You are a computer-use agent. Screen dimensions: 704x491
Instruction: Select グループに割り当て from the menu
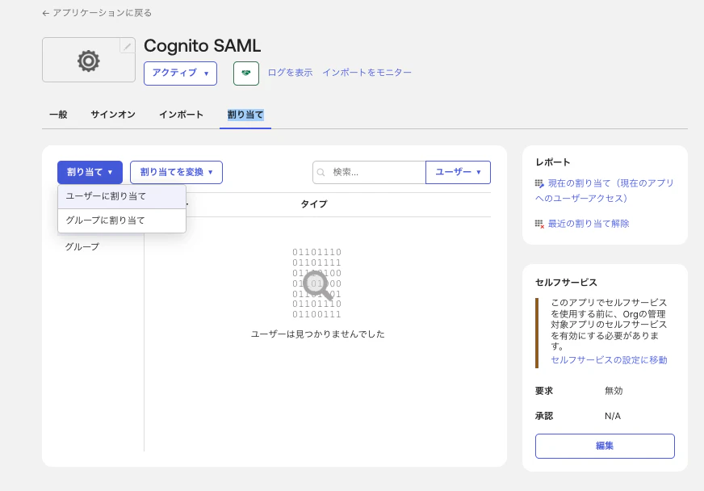coord(107,219)
